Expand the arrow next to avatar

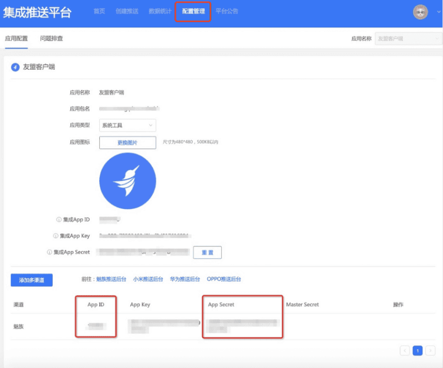[438, 12]
